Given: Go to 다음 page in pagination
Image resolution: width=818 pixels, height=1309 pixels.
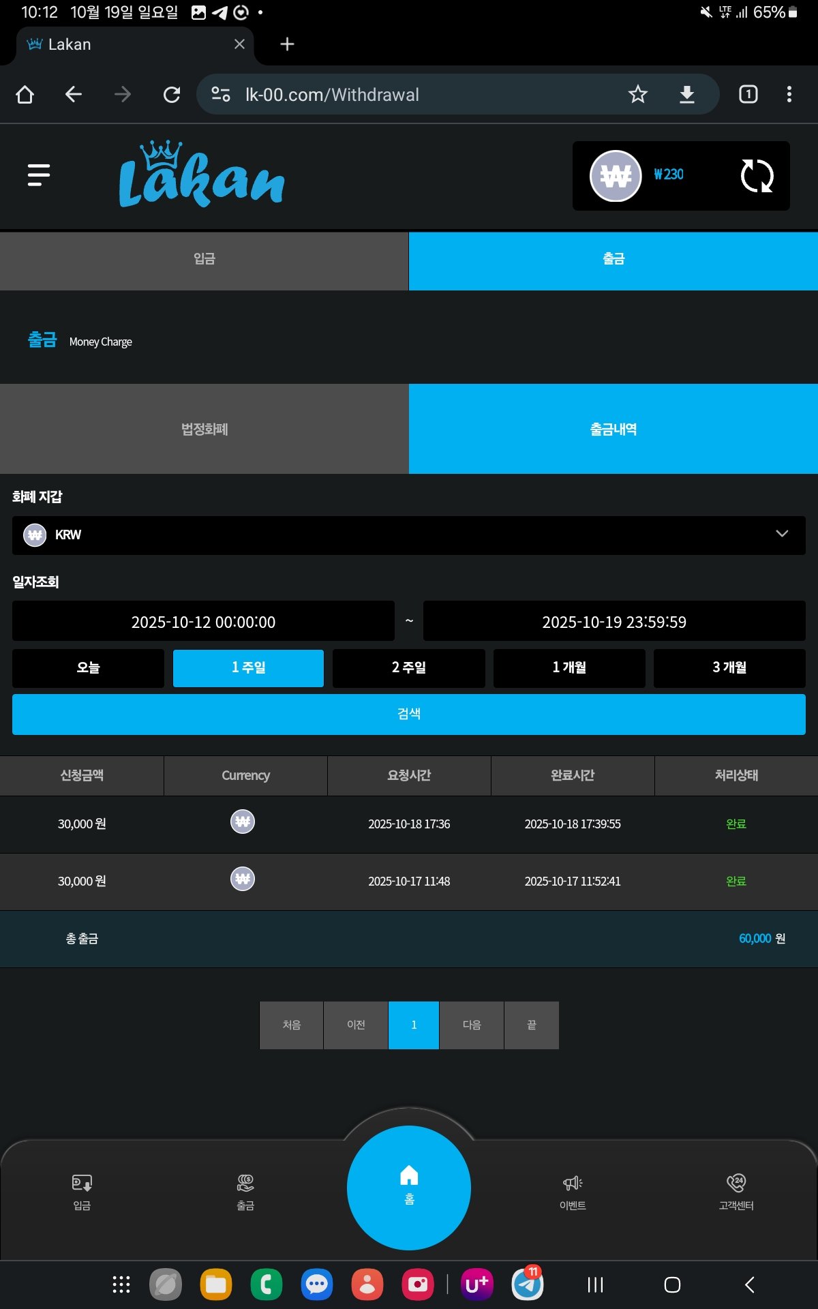Looking at the screenshot, I should pos(472,1025).
